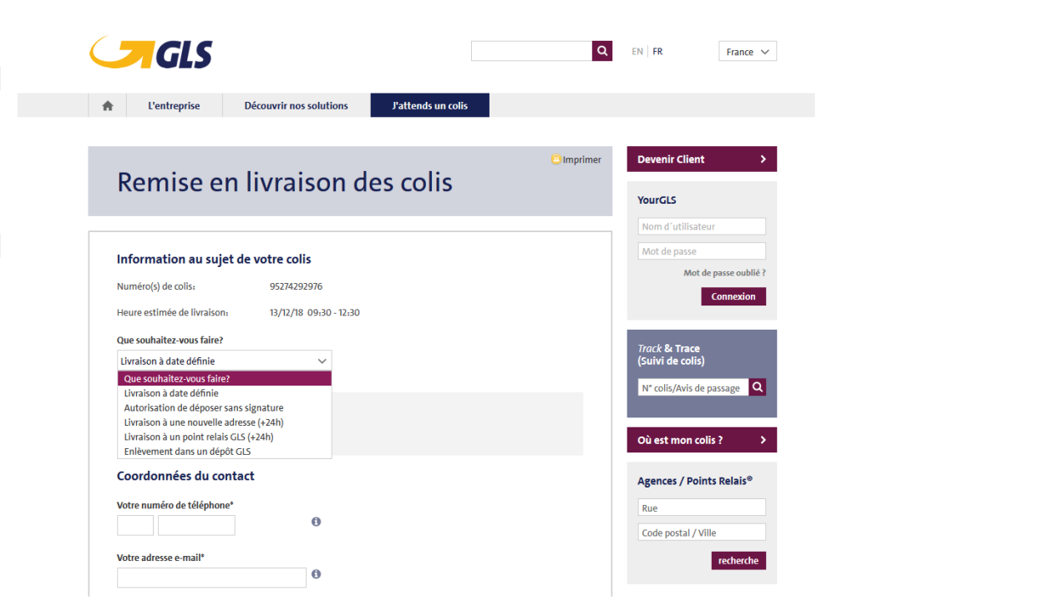Viewport: 1040px width, 601px height.
Task: Open the info icon next to e-mail field
Action: click(x=316, y=573)
